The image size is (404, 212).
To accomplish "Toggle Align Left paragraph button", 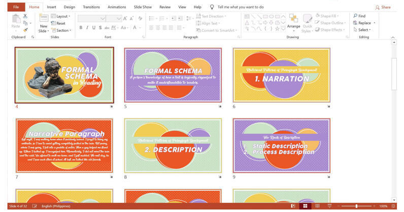I will (x=151, y=27).
